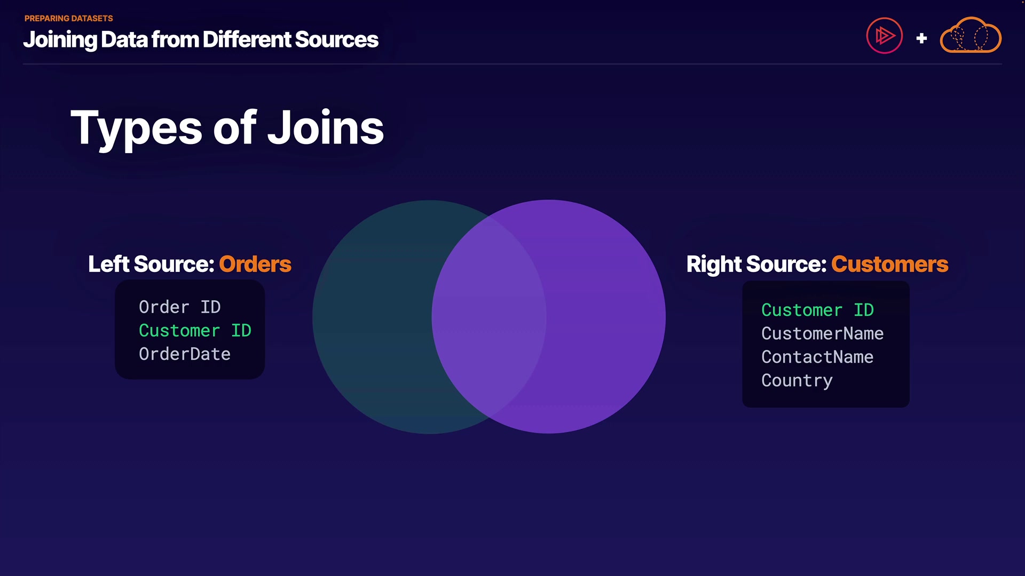Screen dimensions: 1025x576
Task: Click the orange Customers source label
Action: tap(889, 264)
